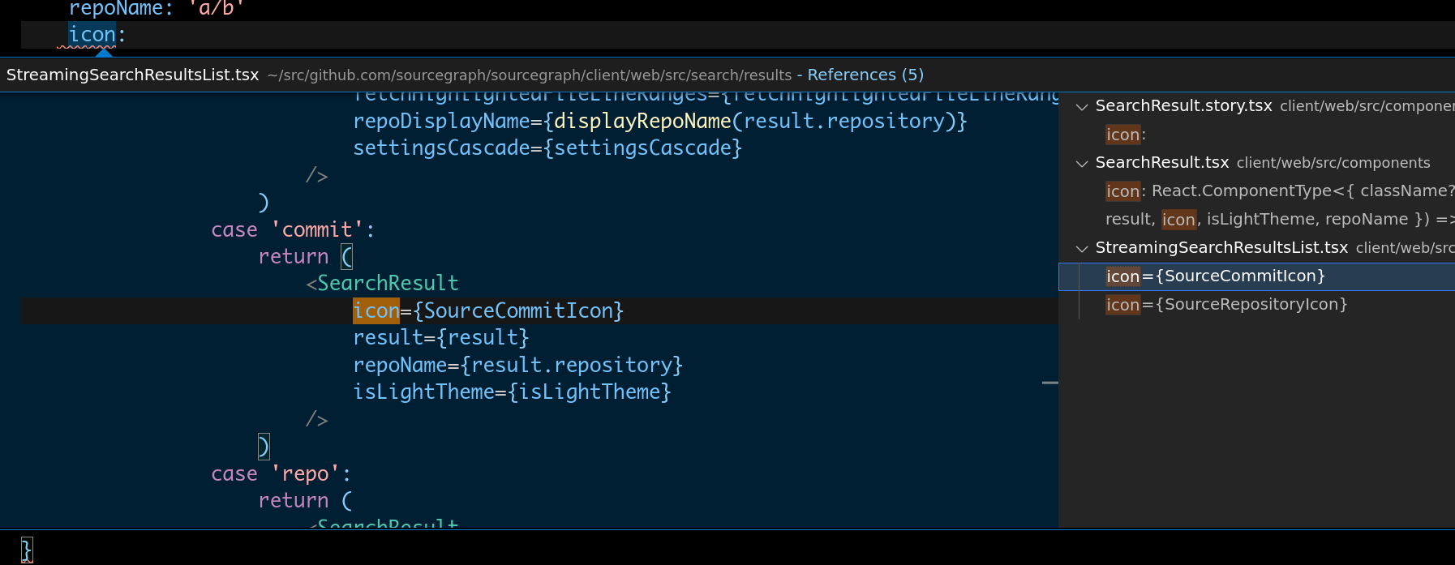1455x565 pixels.
Task: Click the case 'commit': line
Action: tap(293, 230)
